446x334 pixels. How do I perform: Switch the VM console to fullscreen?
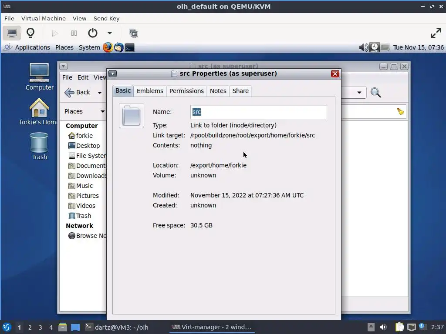click(x=436, y=33)
